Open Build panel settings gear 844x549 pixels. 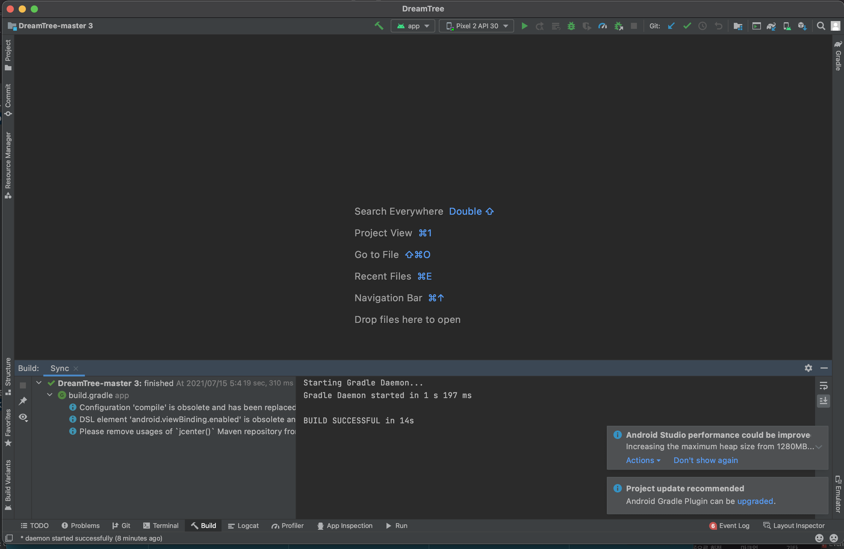pyautogui.click(x=808, y=368)
